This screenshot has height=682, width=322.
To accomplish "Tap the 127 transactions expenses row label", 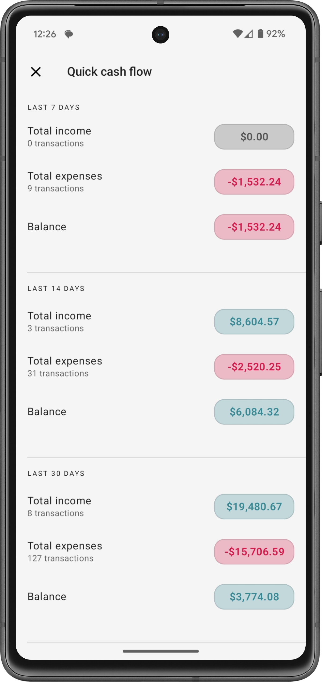I will click(61, 558).
